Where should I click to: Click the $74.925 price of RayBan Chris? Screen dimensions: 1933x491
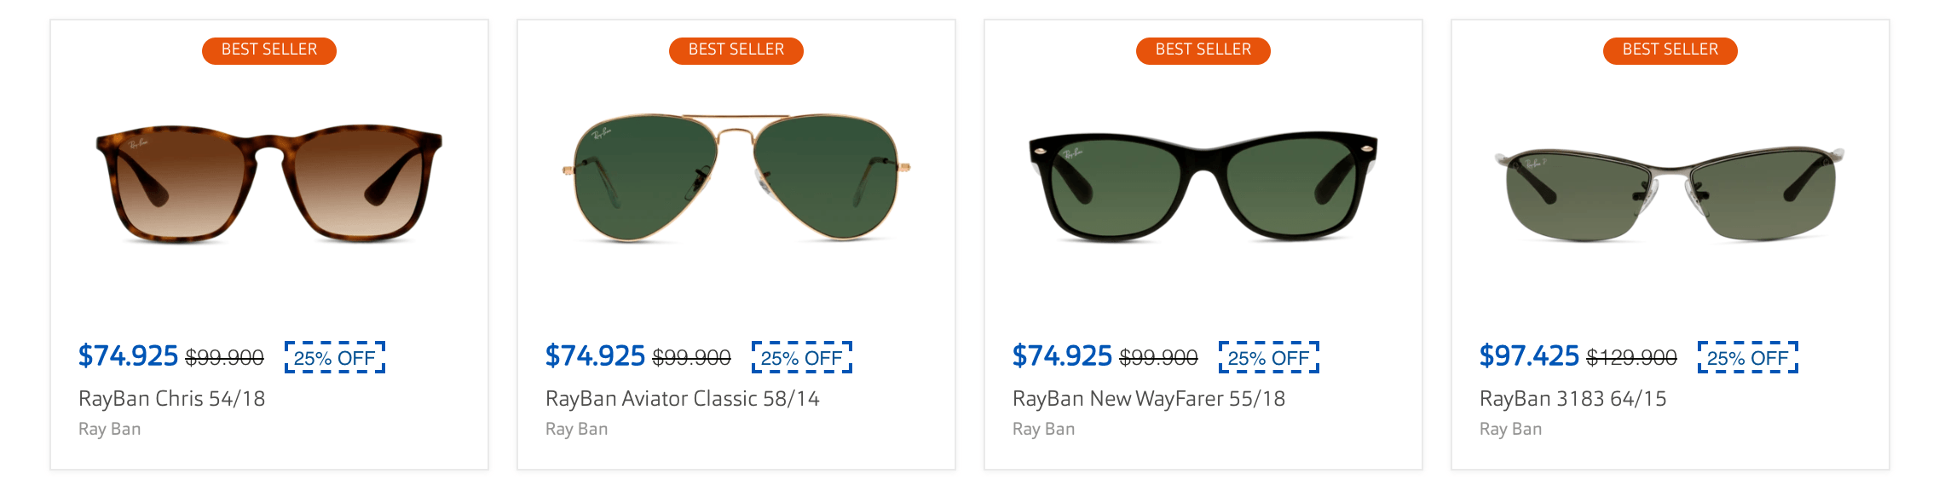click(128, 356)
